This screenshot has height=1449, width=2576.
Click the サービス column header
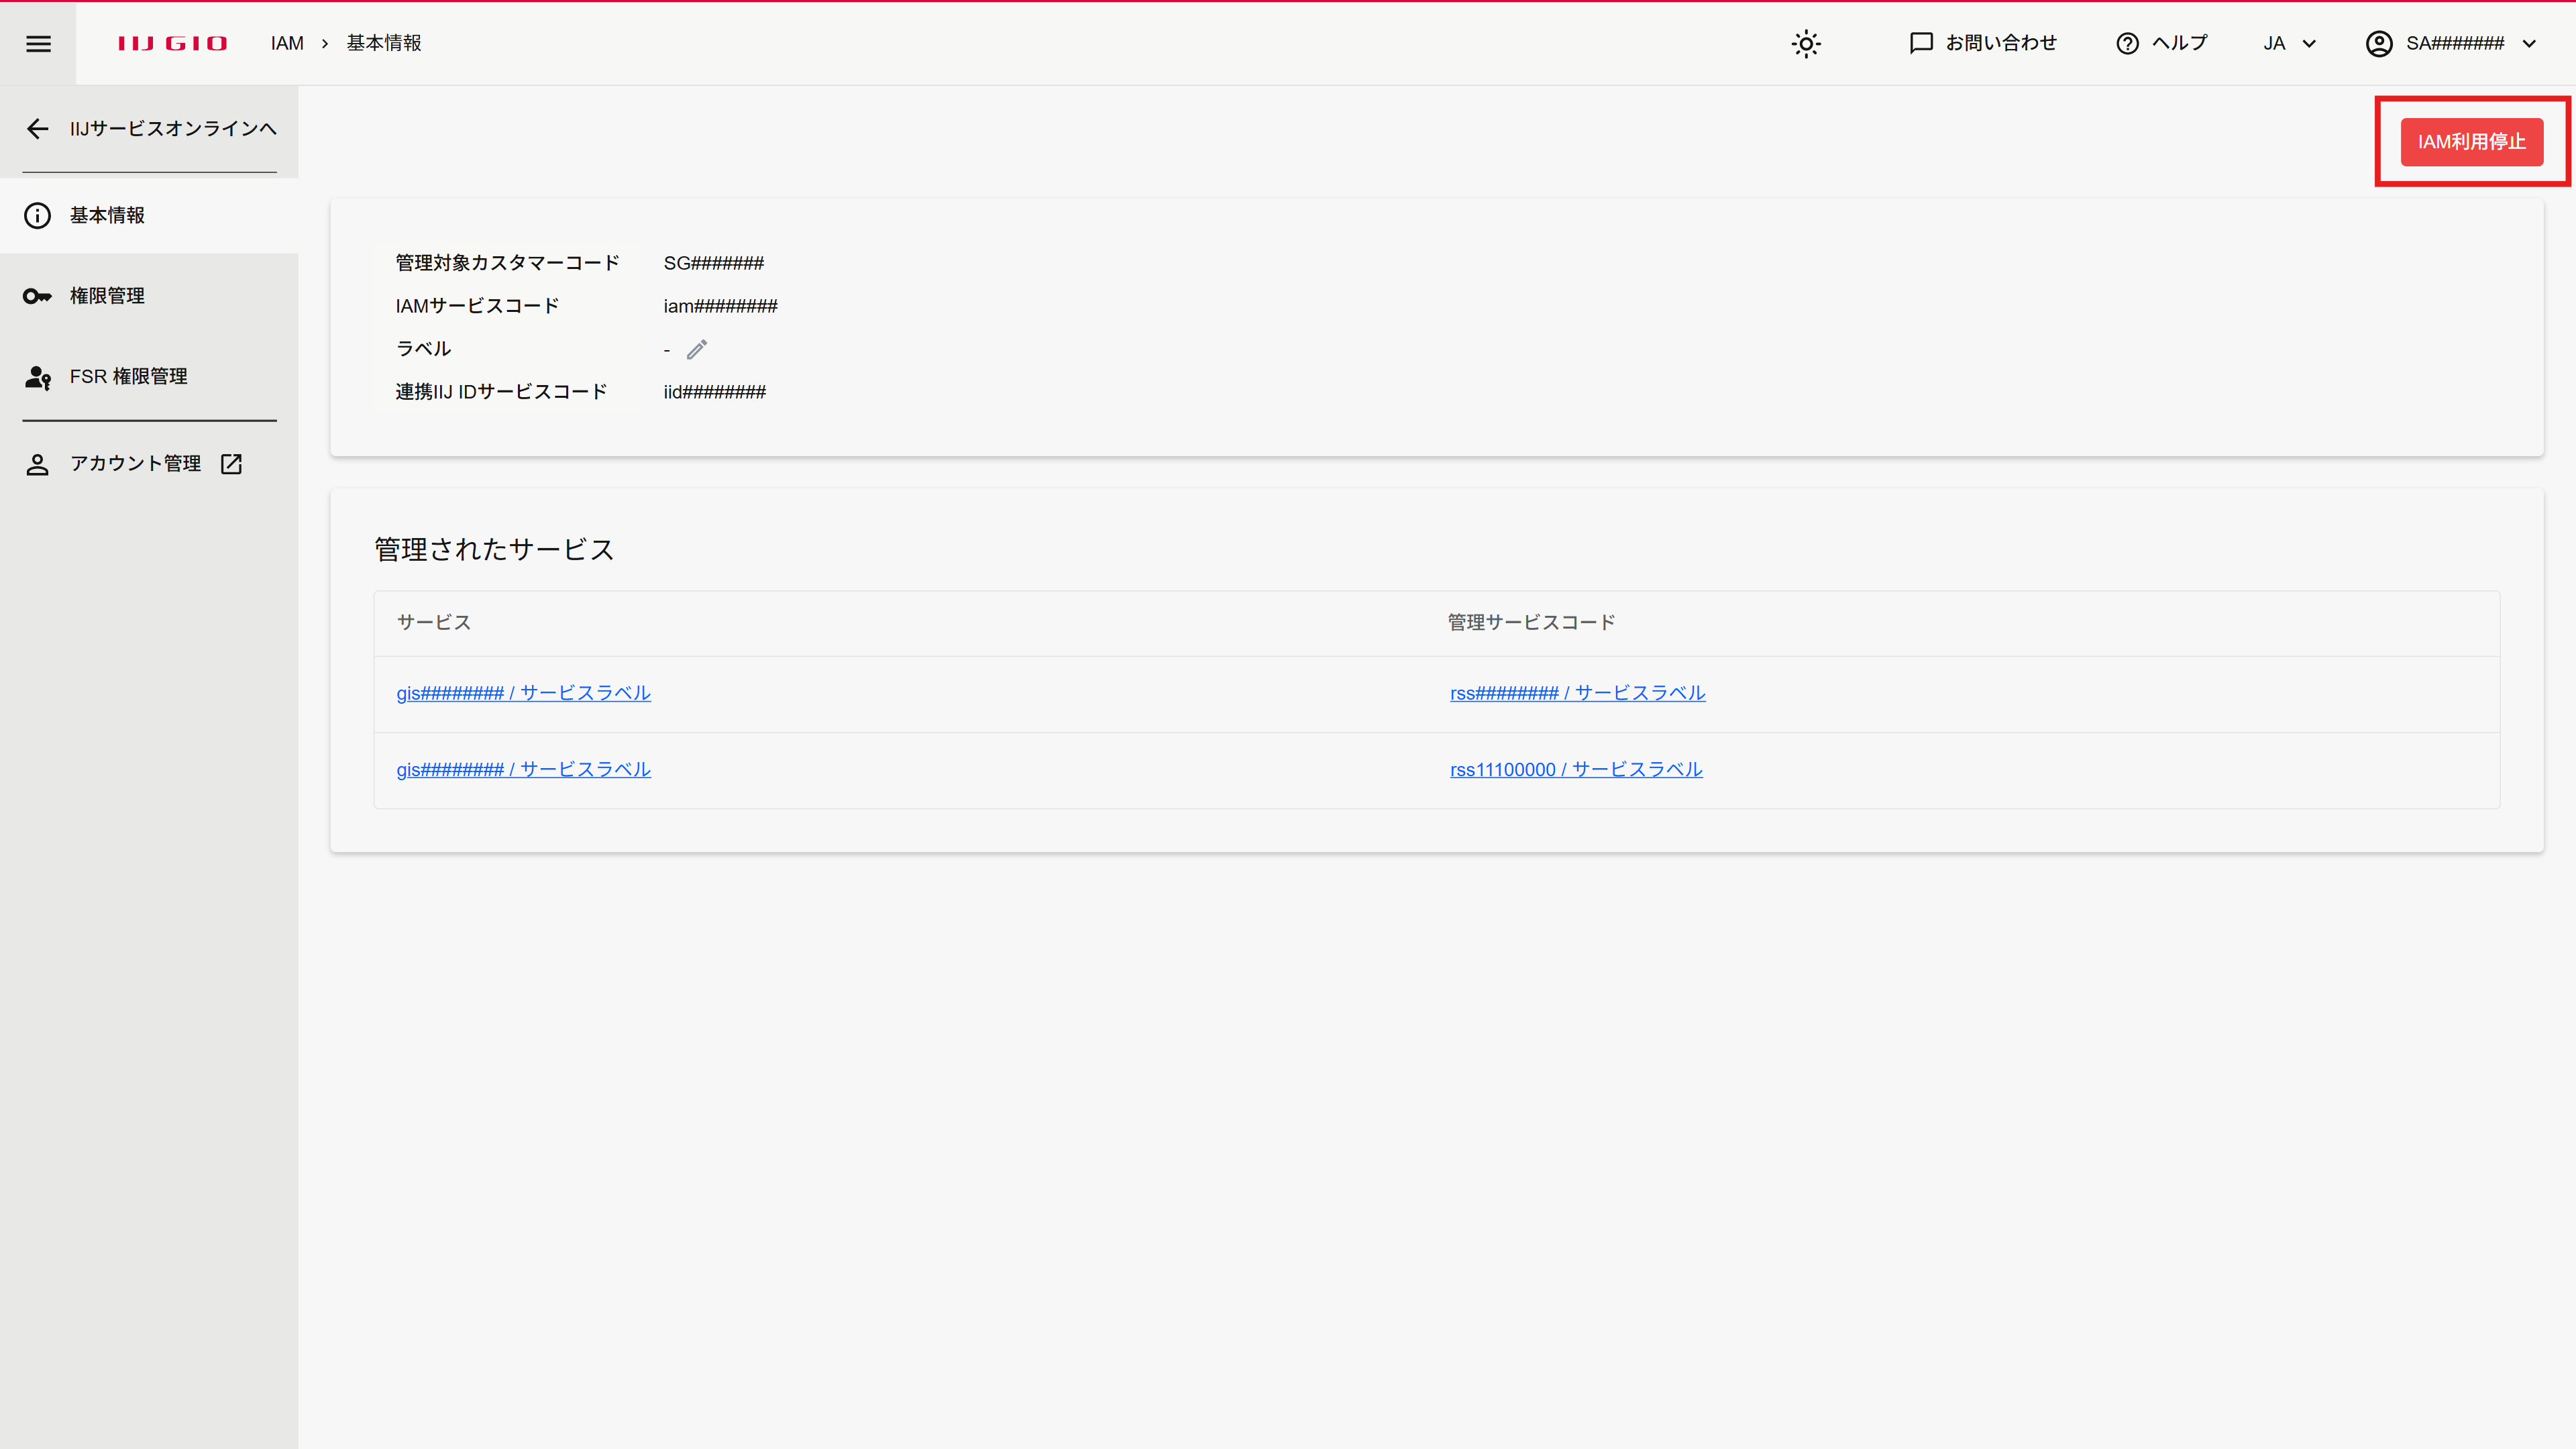(433, 622)
